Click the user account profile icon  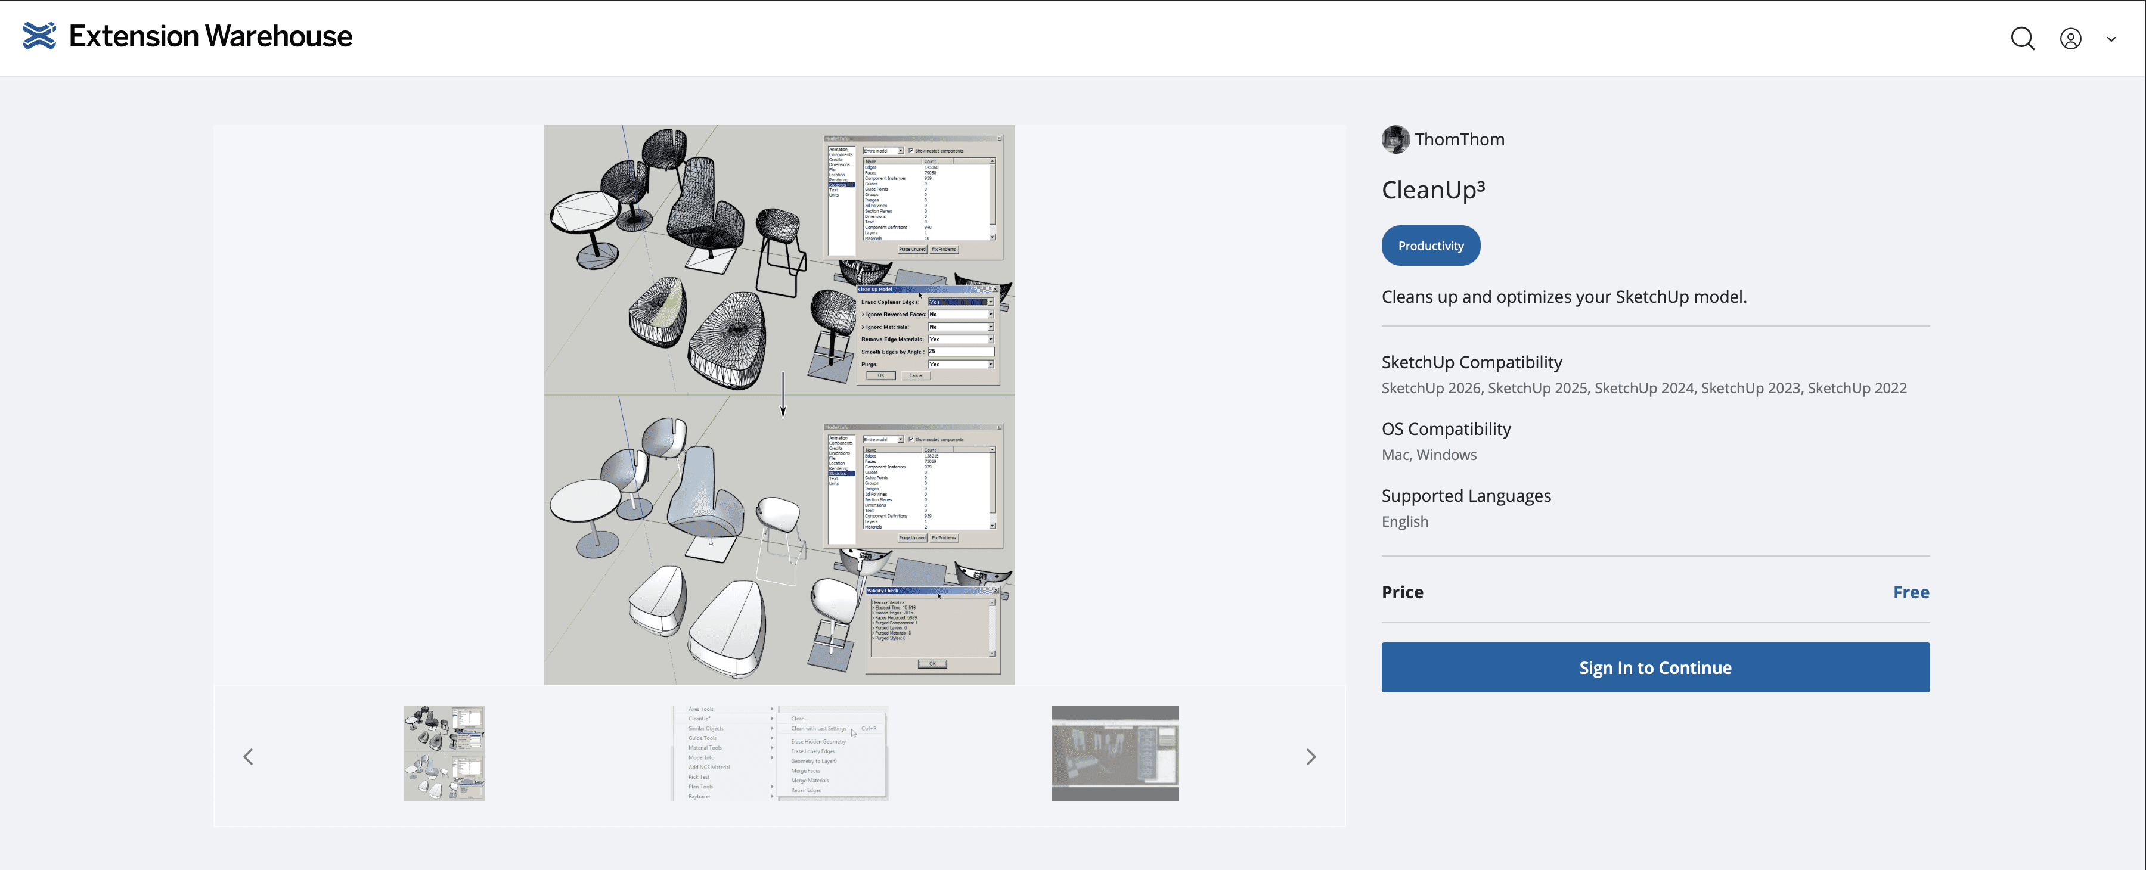coord(2070,38)
